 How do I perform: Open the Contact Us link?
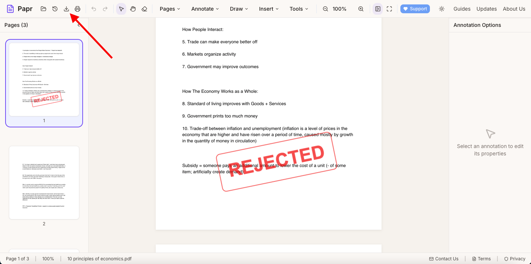pyautogui.click(x=444, y=258)
